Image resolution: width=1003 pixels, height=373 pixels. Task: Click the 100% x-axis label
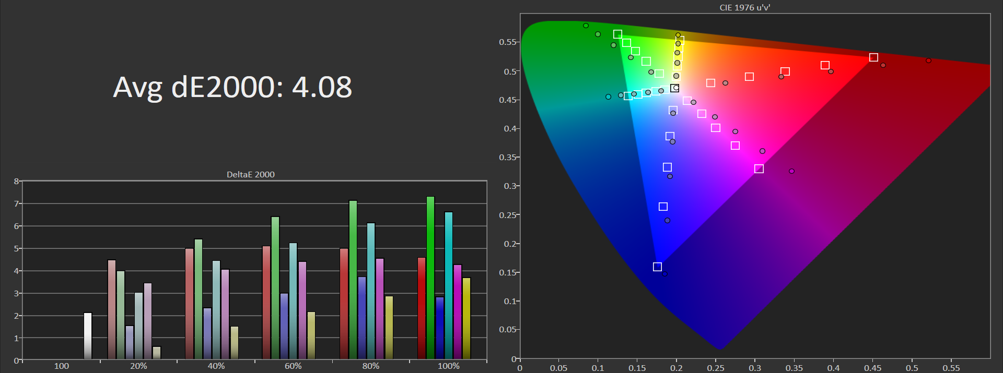[x=449, y=366]
